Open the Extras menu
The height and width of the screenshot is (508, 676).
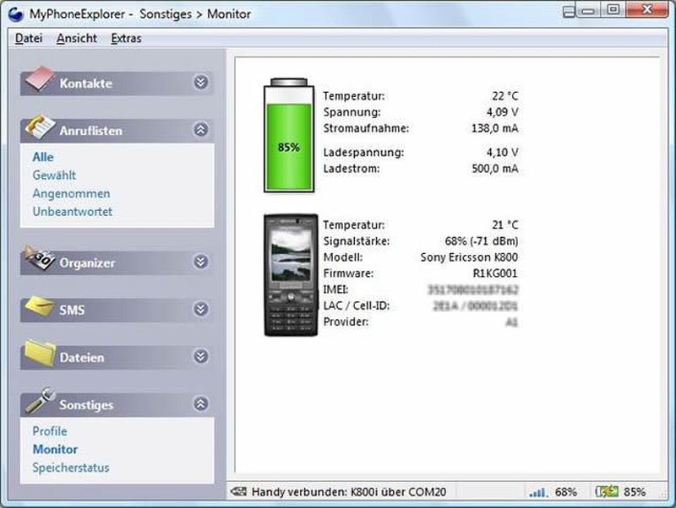coord(126,38)
